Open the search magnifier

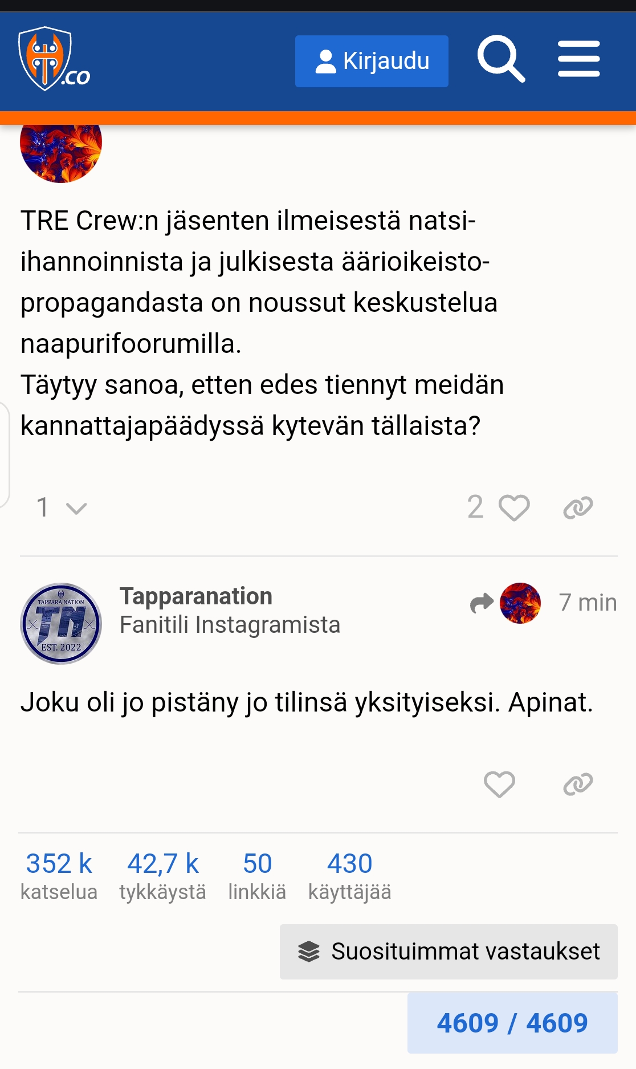(500, 59)
